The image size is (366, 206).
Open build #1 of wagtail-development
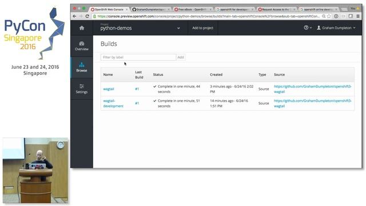pos(137,103)
